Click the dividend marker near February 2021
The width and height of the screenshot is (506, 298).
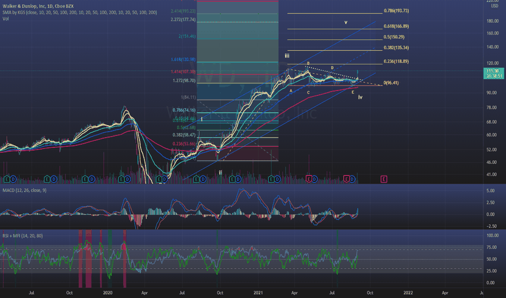277,179
